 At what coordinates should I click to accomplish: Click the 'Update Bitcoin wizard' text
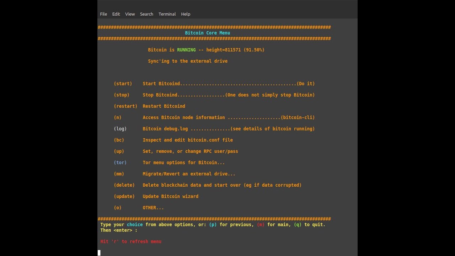pos(171,196)
